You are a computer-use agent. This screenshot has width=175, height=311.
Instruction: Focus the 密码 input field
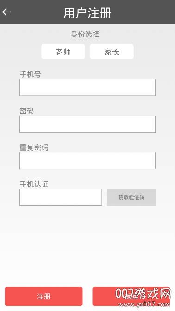[87, 124]
